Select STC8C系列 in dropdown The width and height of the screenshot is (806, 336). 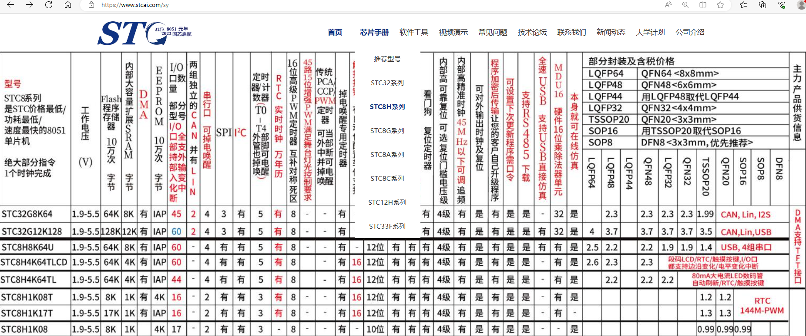pos(387,178)
